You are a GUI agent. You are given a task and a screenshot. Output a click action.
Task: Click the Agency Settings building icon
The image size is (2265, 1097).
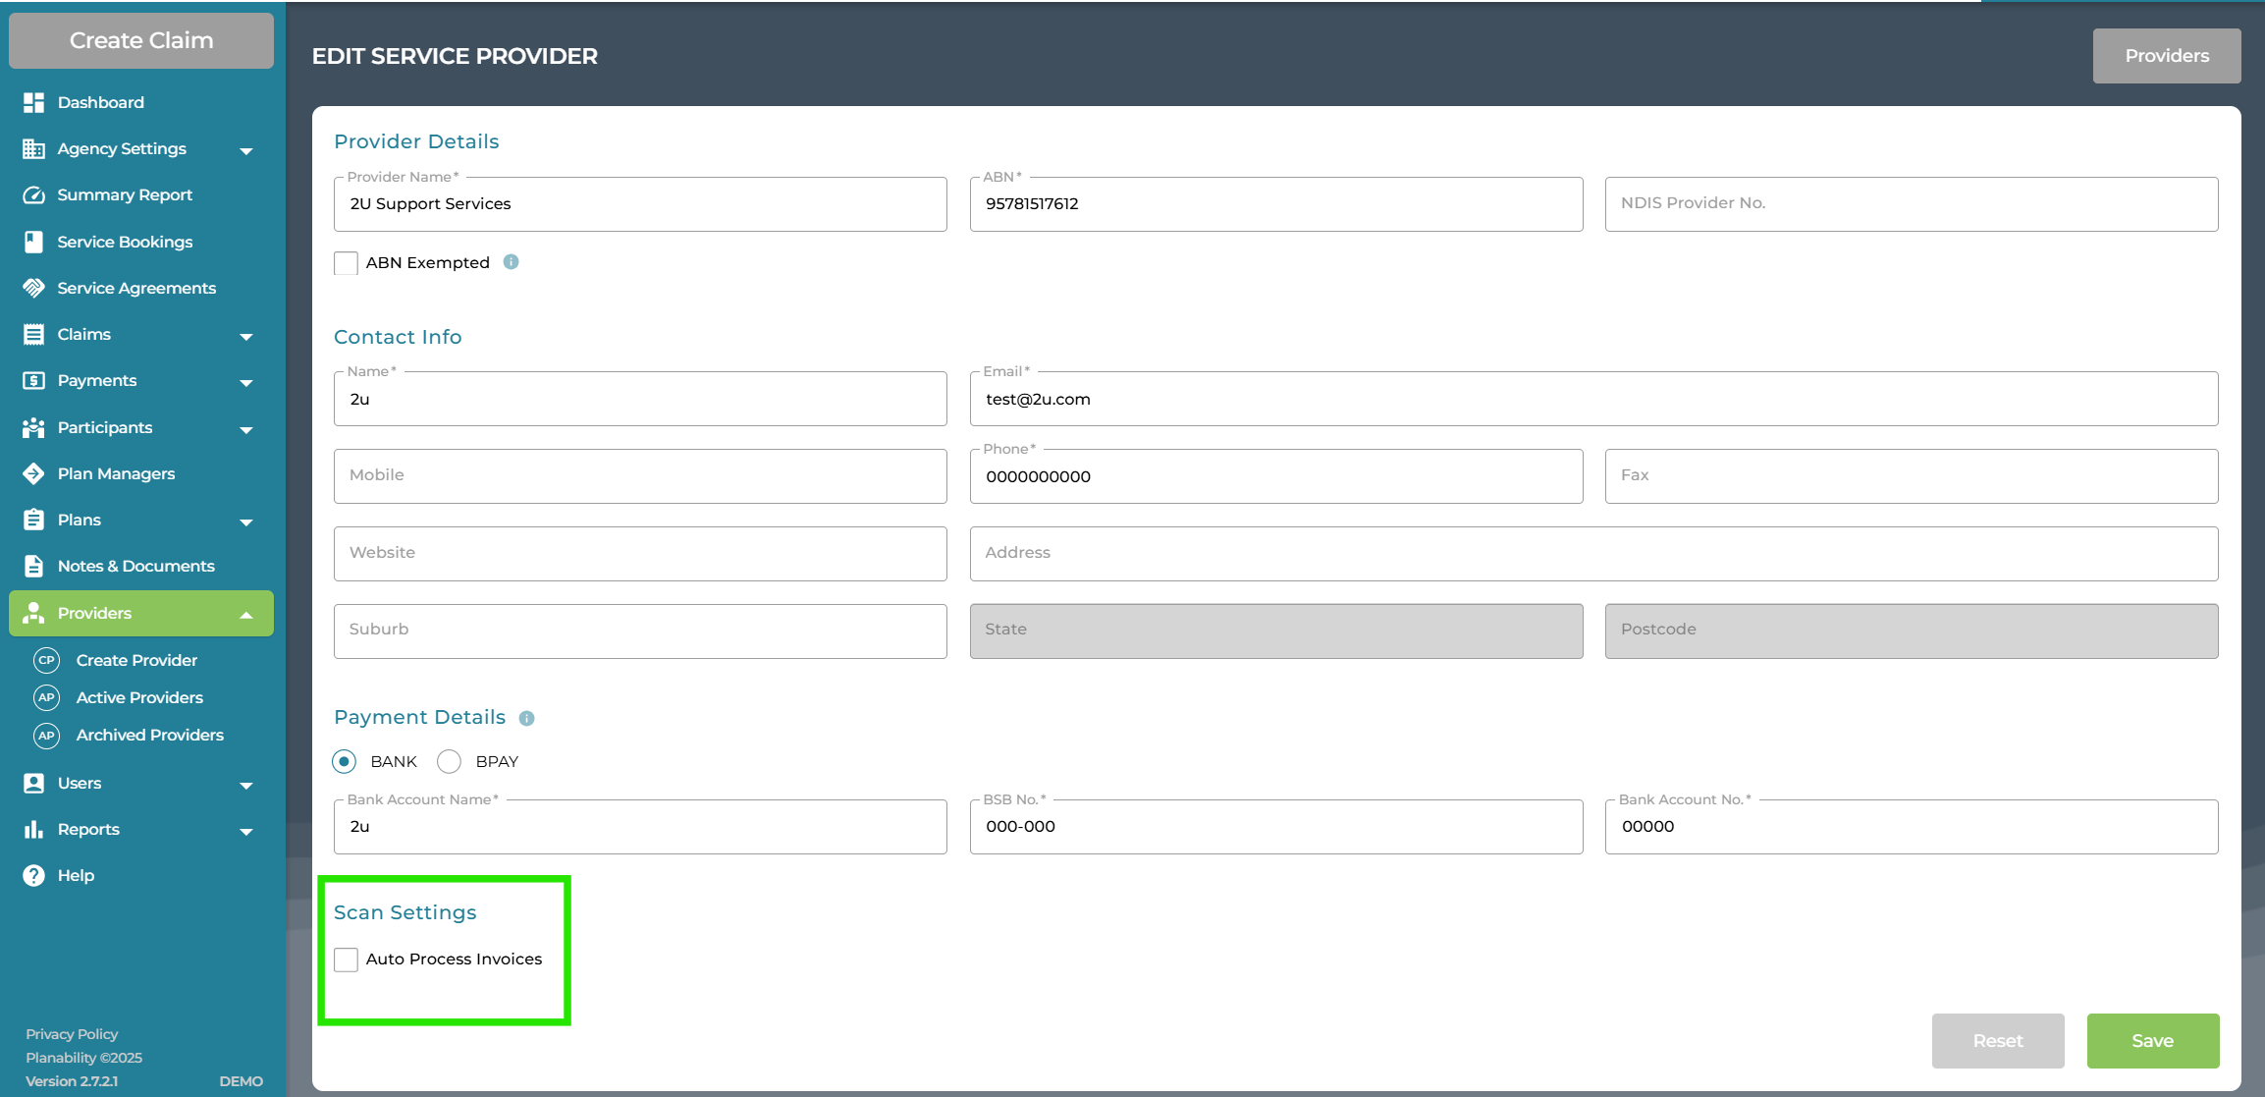[x=33, y=148]
